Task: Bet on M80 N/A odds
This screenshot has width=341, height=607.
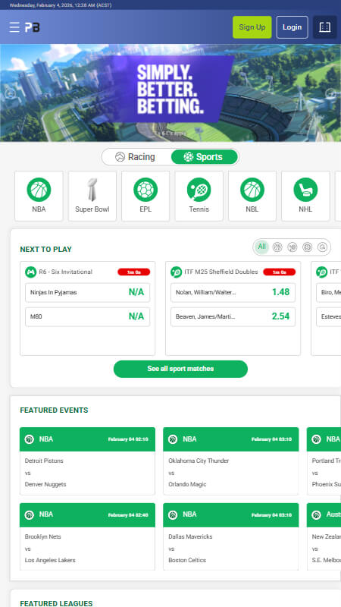Action: (87, 316)
